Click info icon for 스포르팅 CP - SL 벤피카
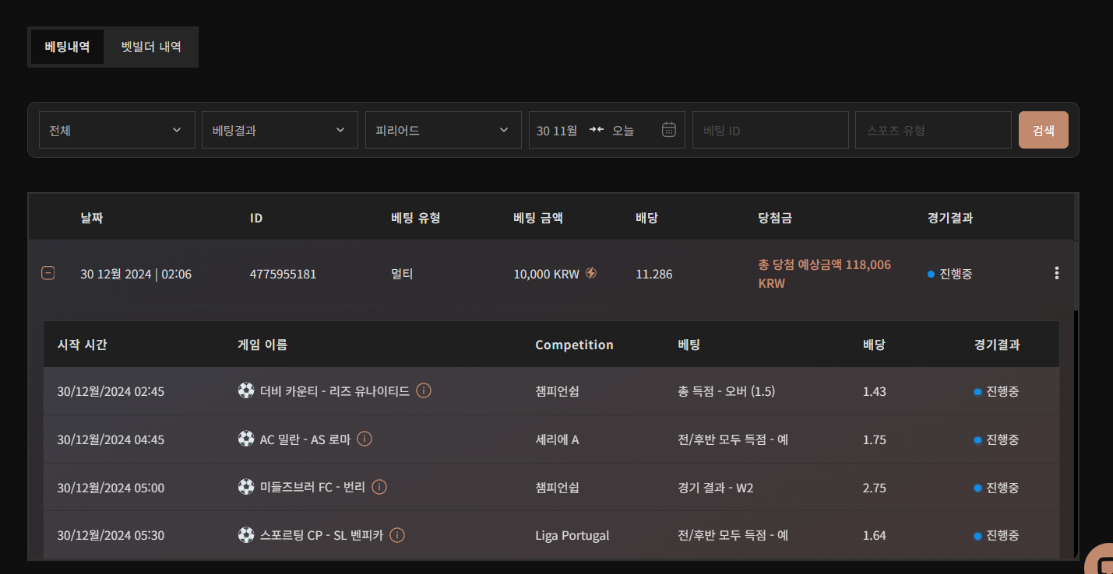This screenshot has height=574, width=1113. tap(397, 535)
